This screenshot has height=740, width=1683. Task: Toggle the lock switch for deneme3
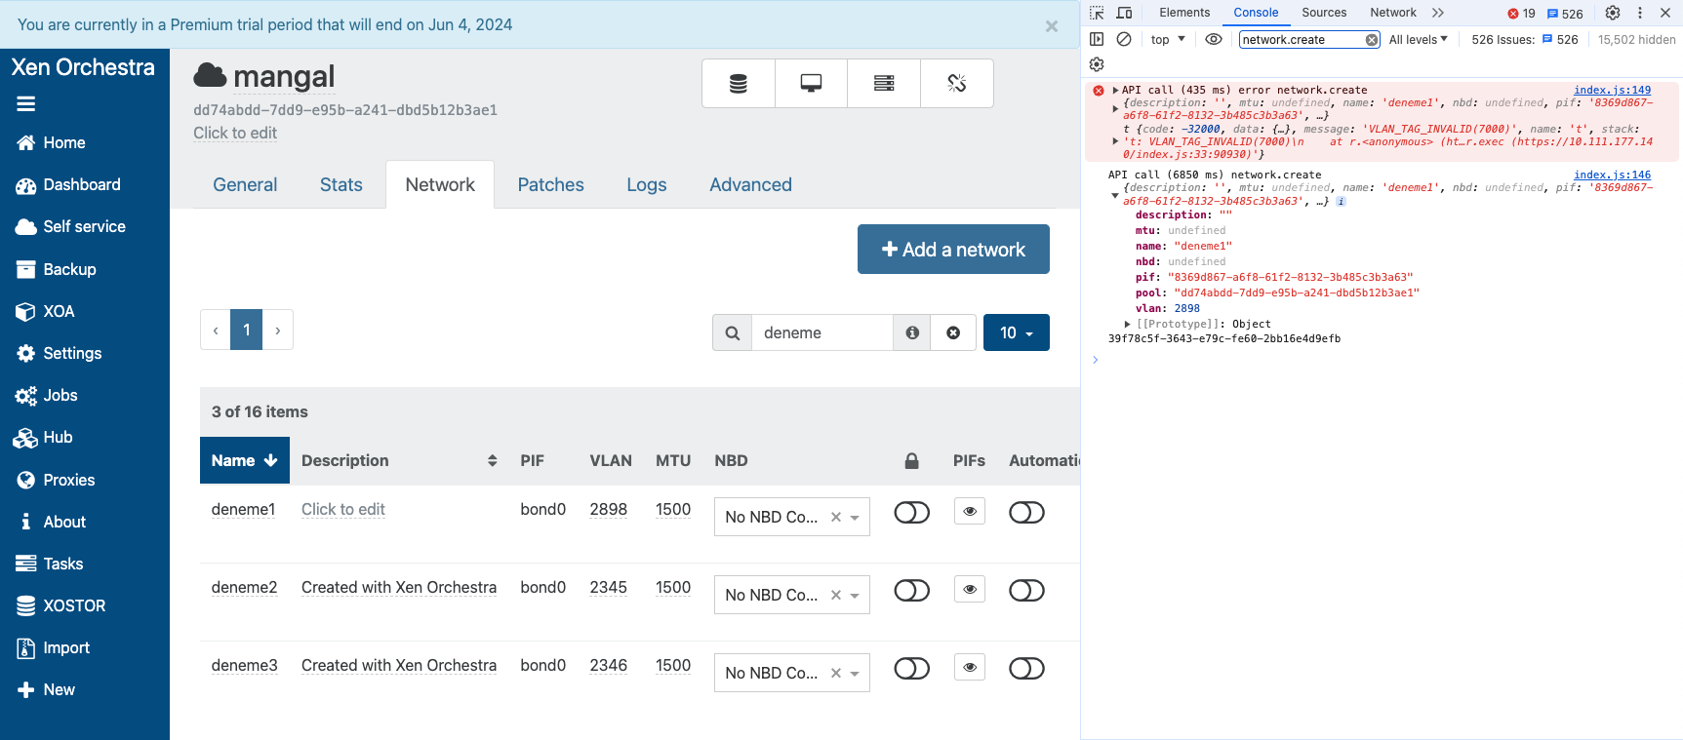(911, 668)
